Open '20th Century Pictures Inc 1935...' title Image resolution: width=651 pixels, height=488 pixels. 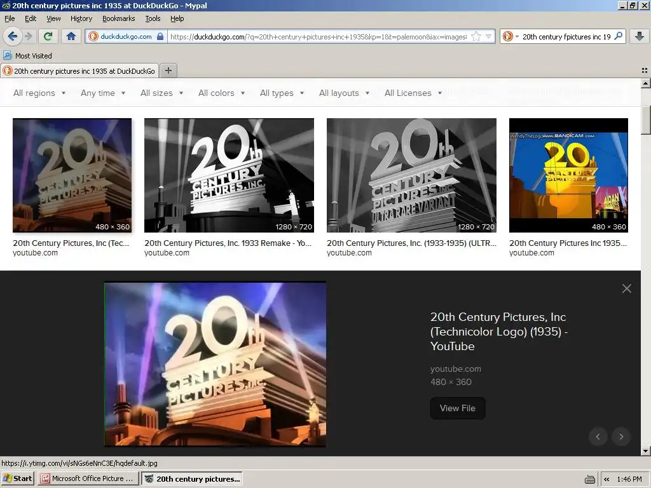(568, 243)
